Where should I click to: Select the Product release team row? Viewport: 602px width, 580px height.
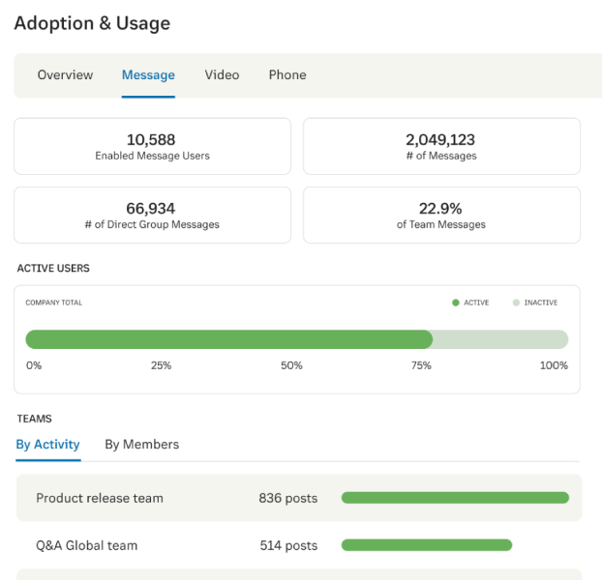[x=299, y=498]
